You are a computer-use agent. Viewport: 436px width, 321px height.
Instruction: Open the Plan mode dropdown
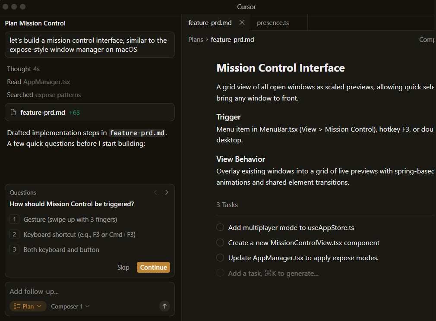pyautogui.click(x=28, y=306)
